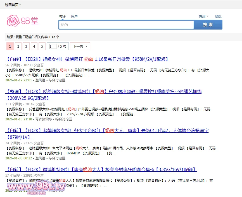Switch to the 帖子 search tab
This screenshot has width=242, height=197.
(63, 16)
